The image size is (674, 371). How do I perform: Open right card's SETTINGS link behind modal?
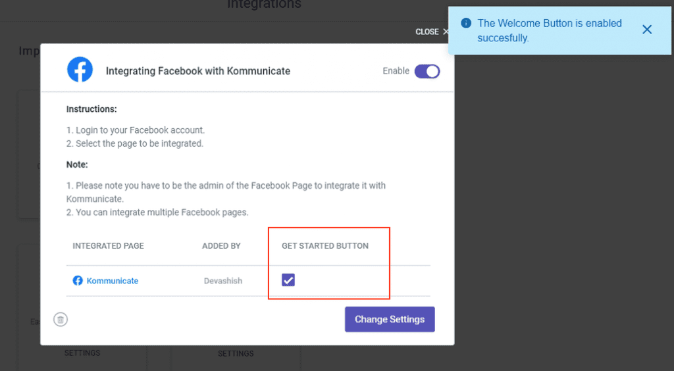click(x=236, y=353)
